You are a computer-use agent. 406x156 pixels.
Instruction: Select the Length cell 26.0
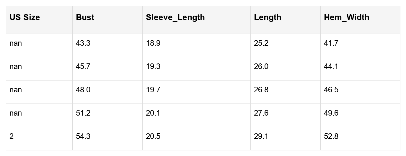(x=261, y=67)
